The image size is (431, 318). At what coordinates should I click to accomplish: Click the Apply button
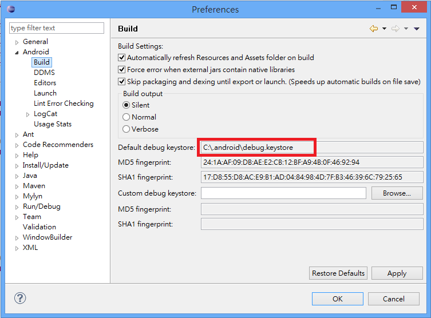click(x=397, y=273)
